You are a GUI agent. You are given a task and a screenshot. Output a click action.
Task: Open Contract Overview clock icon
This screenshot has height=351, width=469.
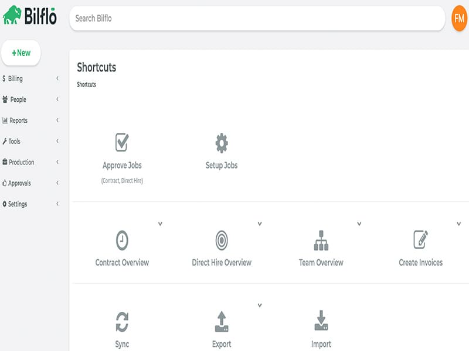122,240
